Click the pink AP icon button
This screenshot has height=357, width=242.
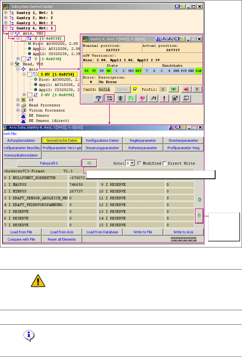(x=141, y=98)
